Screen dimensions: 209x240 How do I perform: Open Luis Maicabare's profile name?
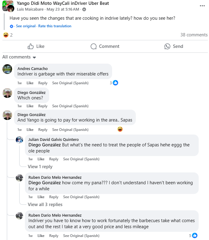point(30,9)
